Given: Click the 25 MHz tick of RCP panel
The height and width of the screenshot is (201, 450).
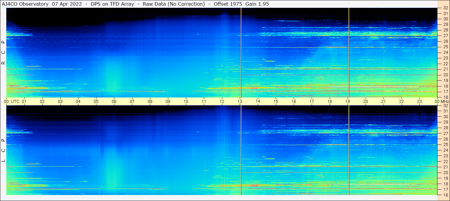Looking at the screenshot, I should pos(446,47).
